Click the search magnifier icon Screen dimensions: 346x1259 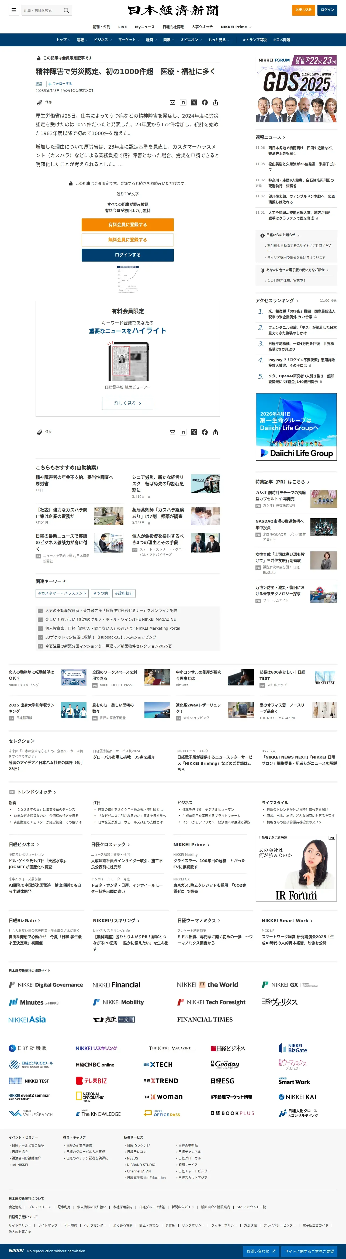pyautogui.click(x=67, y=10)
